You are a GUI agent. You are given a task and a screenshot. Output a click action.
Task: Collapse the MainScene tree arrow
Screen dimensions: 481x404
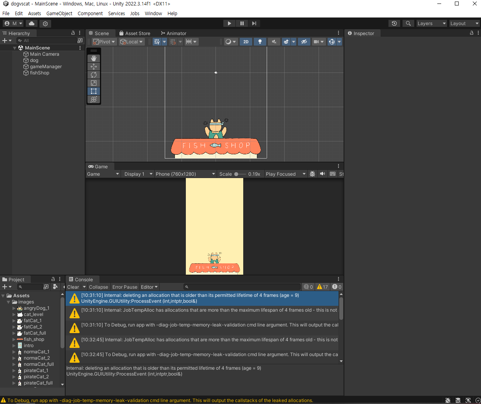pyautogui.click(x=14, y=48)
